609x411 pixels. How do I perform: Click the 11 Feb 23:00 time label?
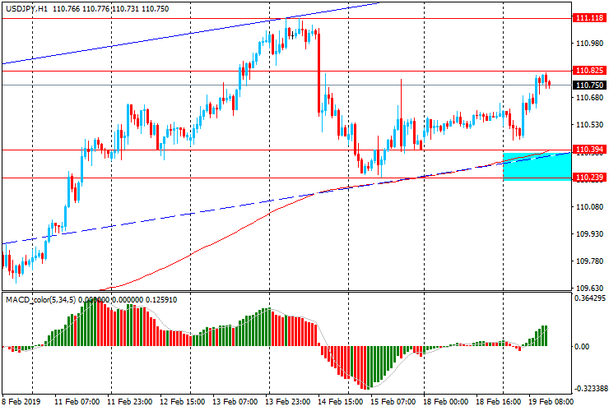(130, 401)
